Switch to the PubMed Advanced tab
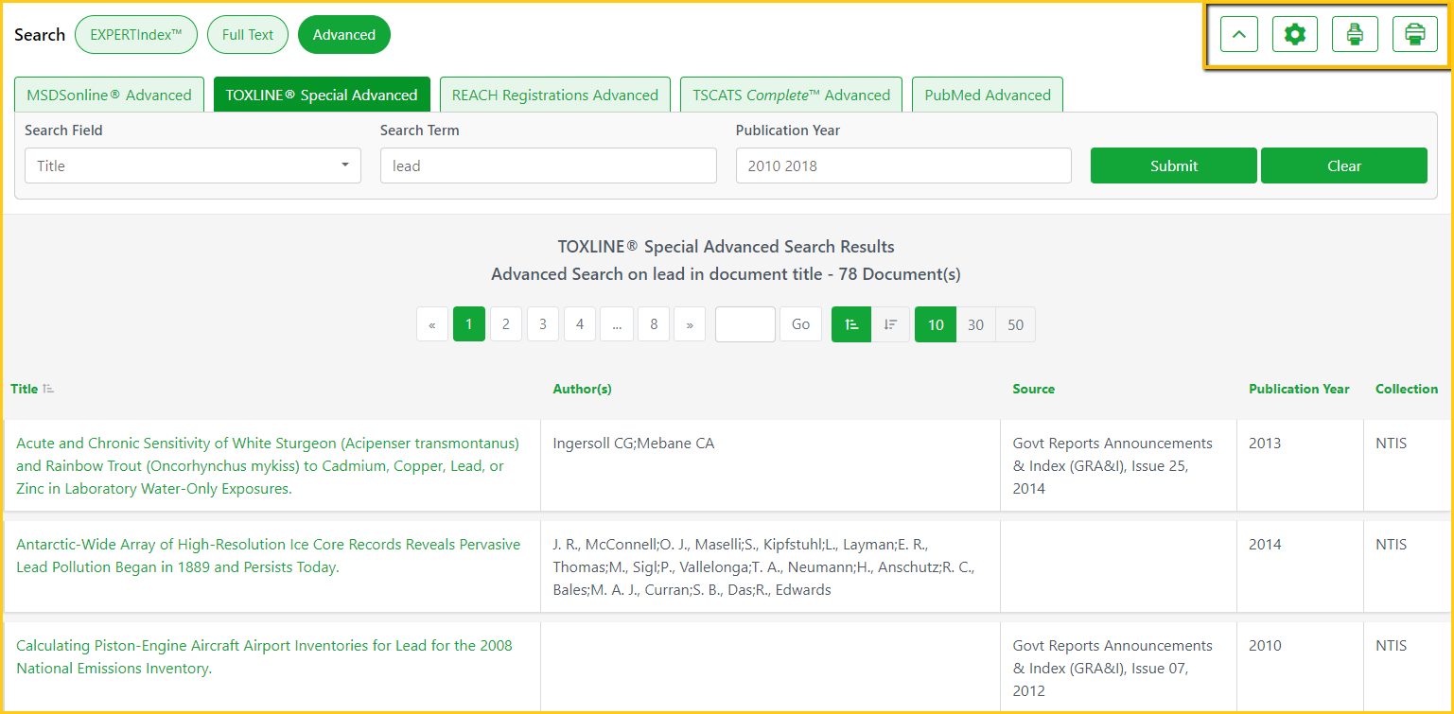The width and height of the screenshot is (1454, 714). point(988,95)
